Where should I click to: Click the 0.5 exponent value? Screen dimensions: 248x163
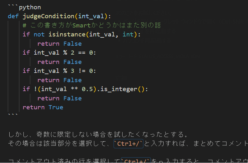tap(87, 89)
